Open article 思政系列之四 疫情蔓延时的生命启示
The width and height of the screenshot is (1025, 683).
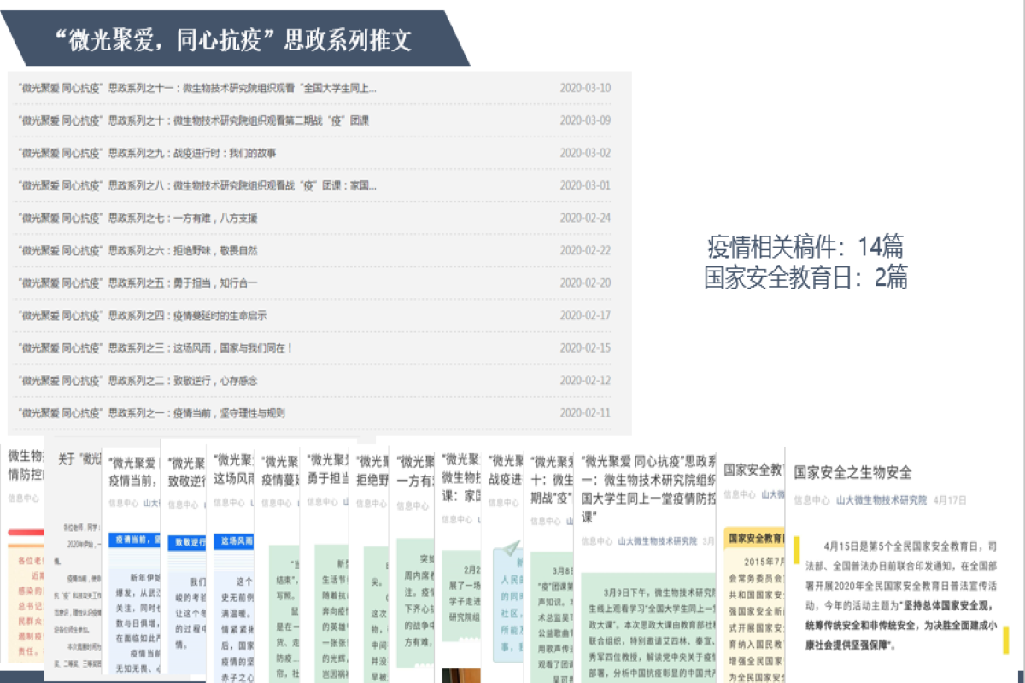coord(142,315)
